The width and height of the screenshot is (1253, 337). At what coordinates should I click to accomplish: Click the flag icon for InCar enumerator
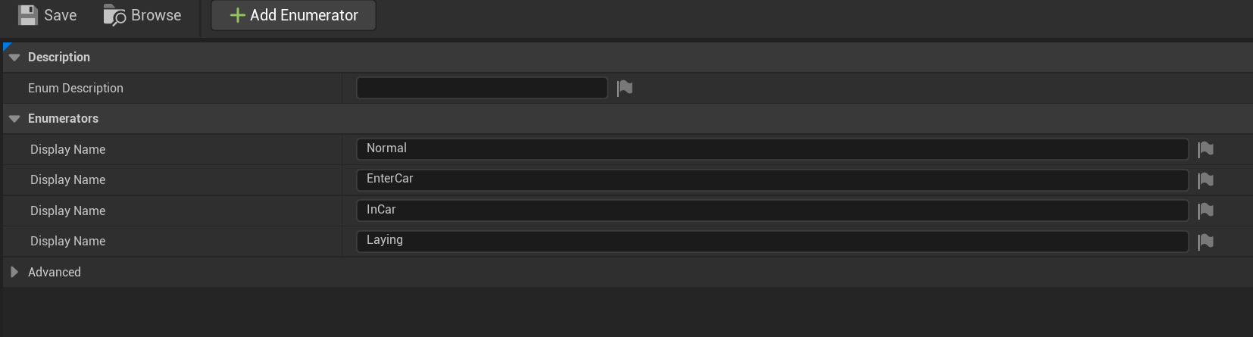1205,211
